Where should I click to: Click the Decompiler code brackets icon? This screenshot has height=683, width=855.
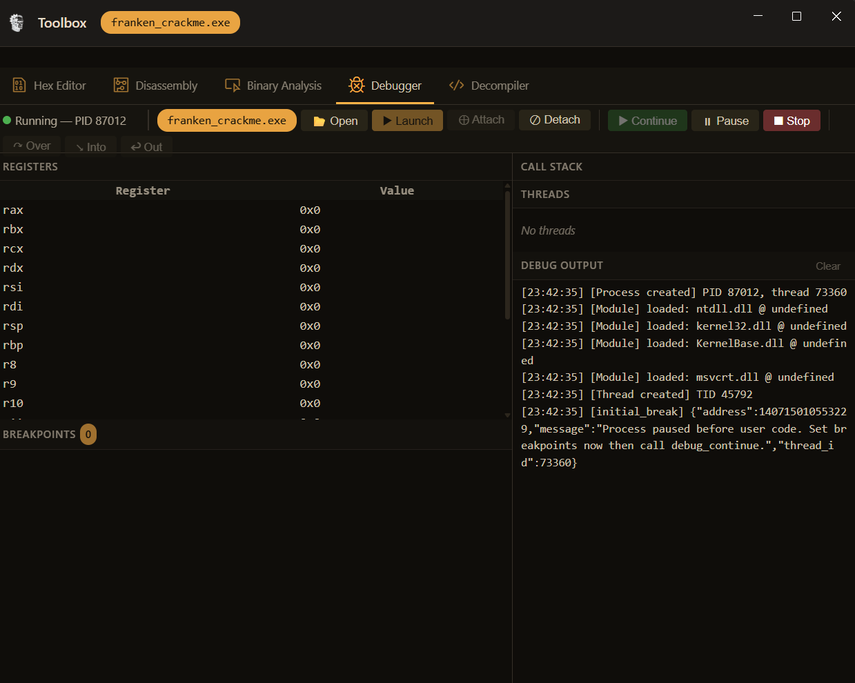point(456,86)
